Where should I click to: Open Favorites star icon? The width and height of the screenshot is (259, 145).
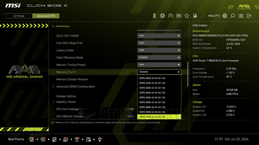[187, 16]
